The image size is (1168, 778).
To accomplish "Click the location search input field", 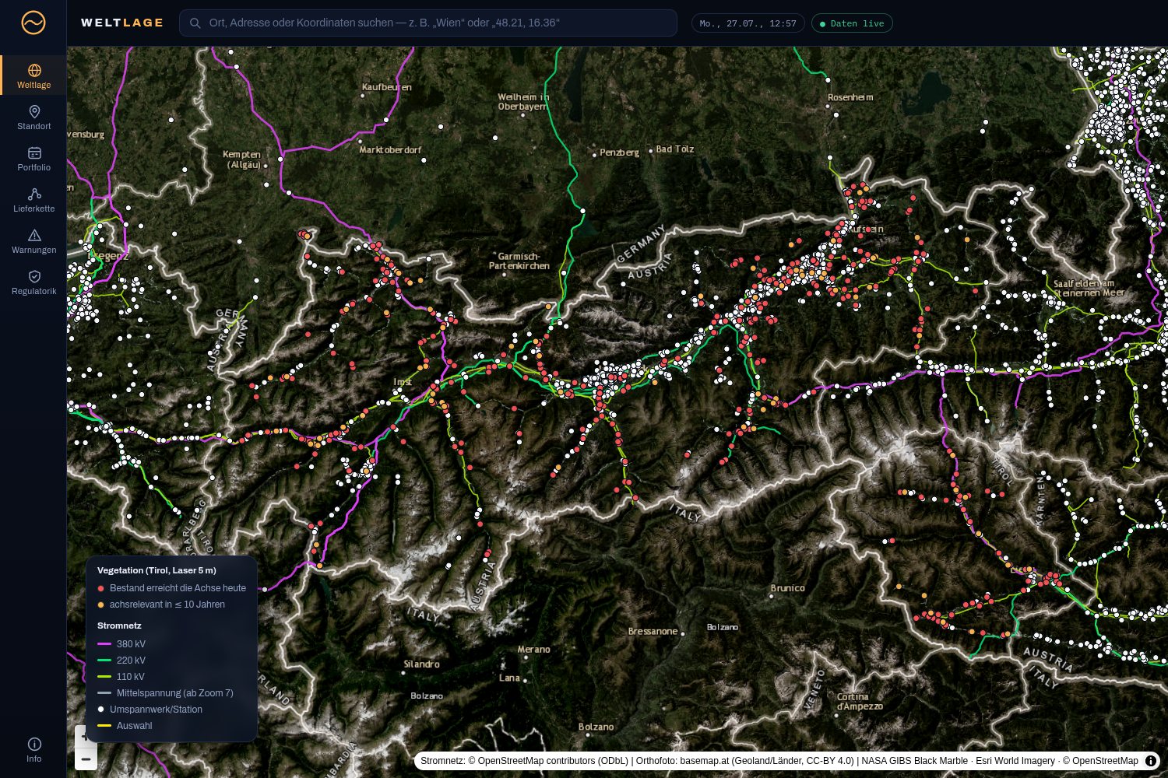I will tap(428, 23).
